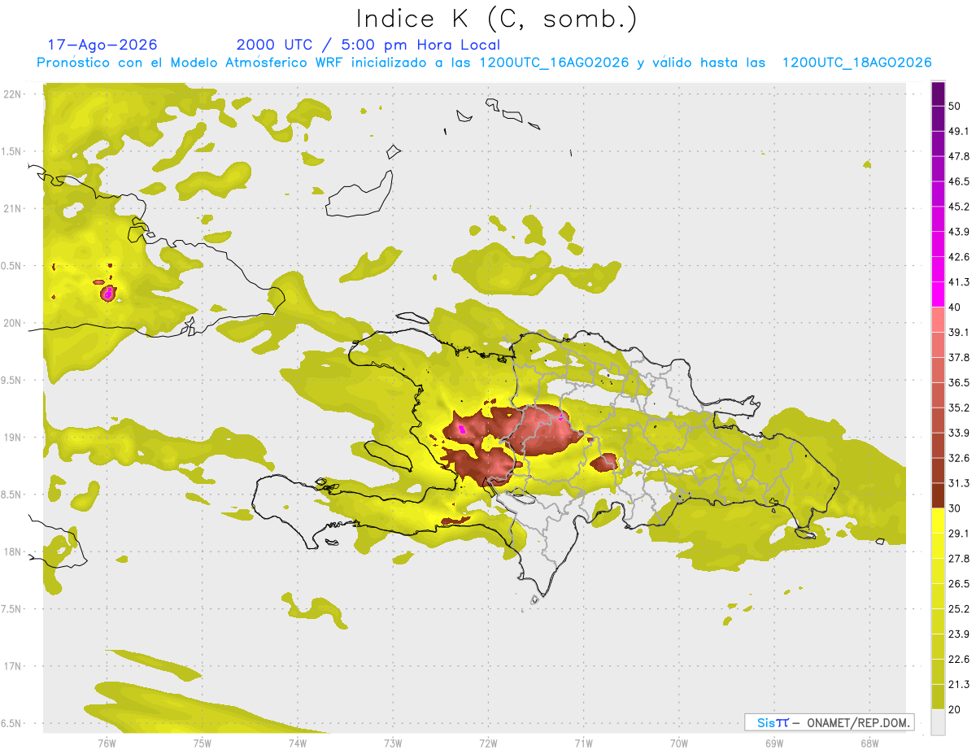
Task: Click the '25.2' value on the color scale
Action: (959, 608)
